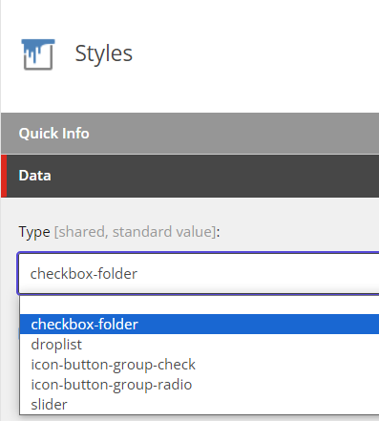The image size is (379, 421).
Task: Choose droplist from the Type list
Action: click(200, 345)
